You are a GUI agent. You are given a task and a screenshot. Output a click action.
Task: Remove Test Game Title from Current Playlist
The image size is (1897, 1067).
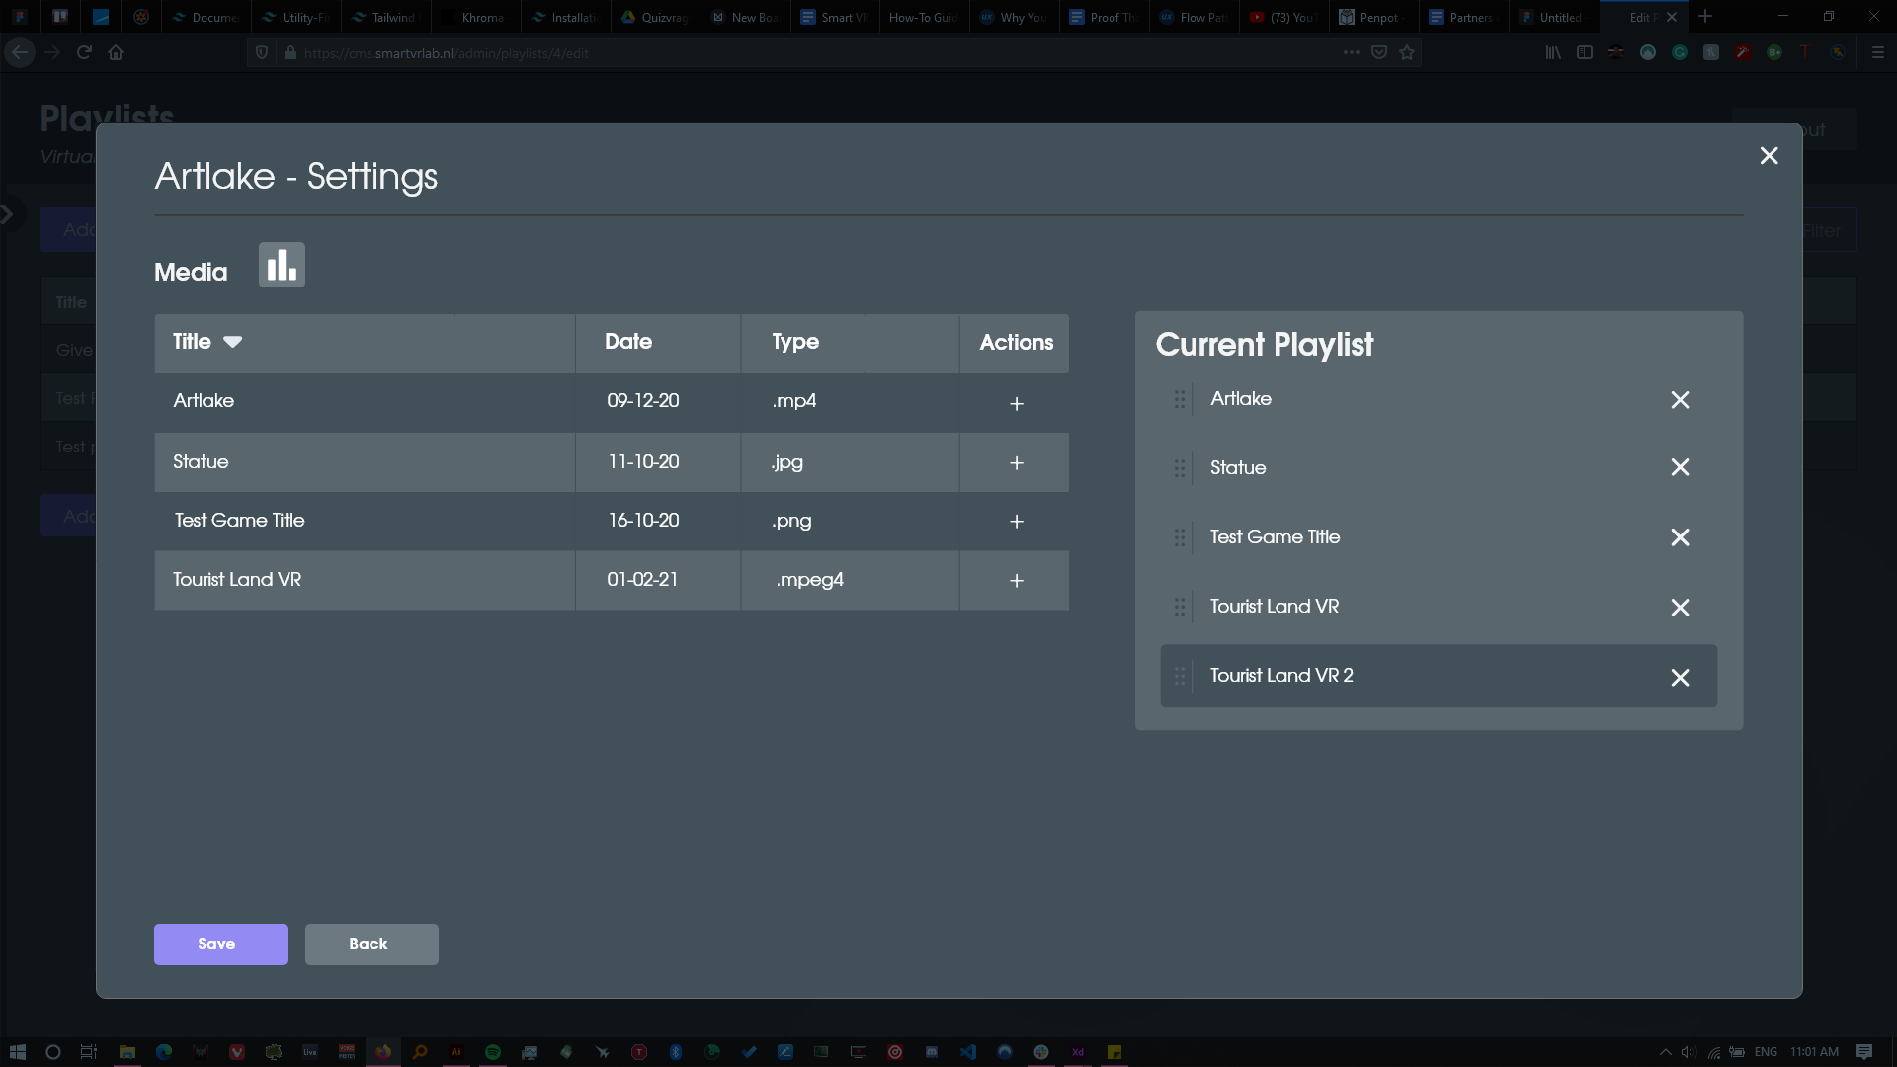(x=1680, y=537)
